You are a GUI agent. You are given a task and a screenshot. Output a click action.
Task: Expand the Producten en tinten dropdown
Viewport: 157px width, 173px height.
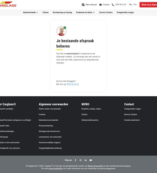click(85, 13)
